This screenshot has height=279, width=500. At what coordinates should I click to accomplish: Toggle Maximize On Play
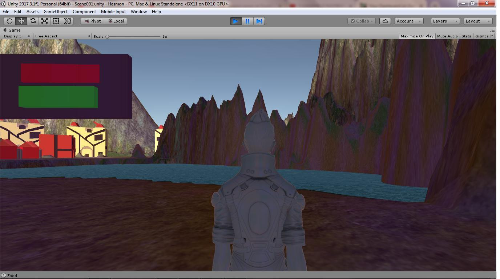click(x=417, y=36)
